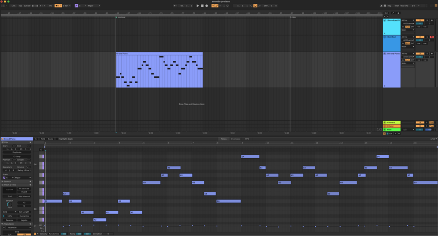
Task: Click the Duplicate clip button
Action: (x=17, y=152)
